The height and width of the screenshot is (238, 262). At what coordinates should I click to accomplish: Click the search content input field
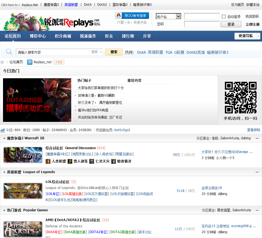point(53,52)
